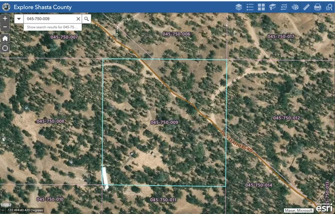Image resolution: width=335 pixels, height=214 pixels.
Task: Open the Draw palette tool
Action: coord(295,7)
